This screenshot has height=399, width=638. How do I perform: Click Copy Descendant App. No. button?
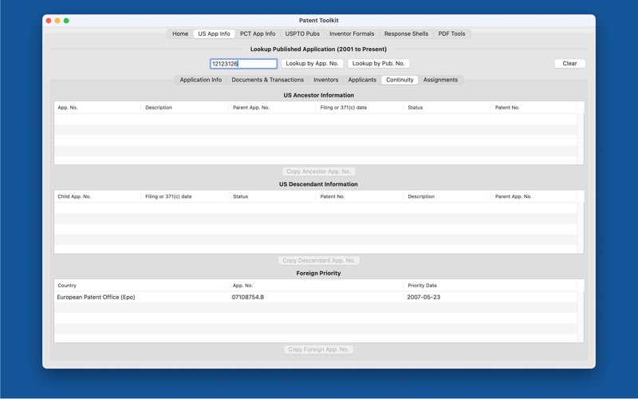pos(318,260)
